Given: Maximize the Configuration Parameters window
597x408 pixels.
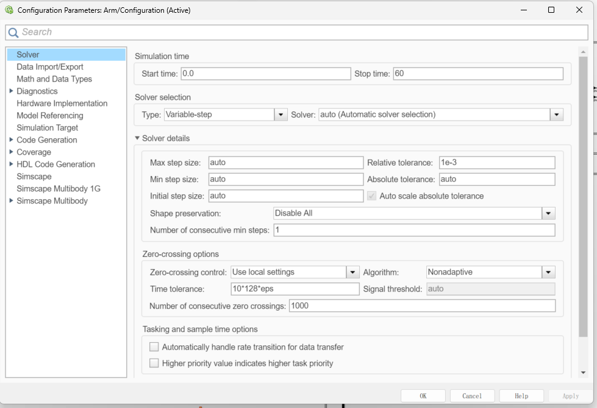Looking at the screenshot, I should coord(551,10).
